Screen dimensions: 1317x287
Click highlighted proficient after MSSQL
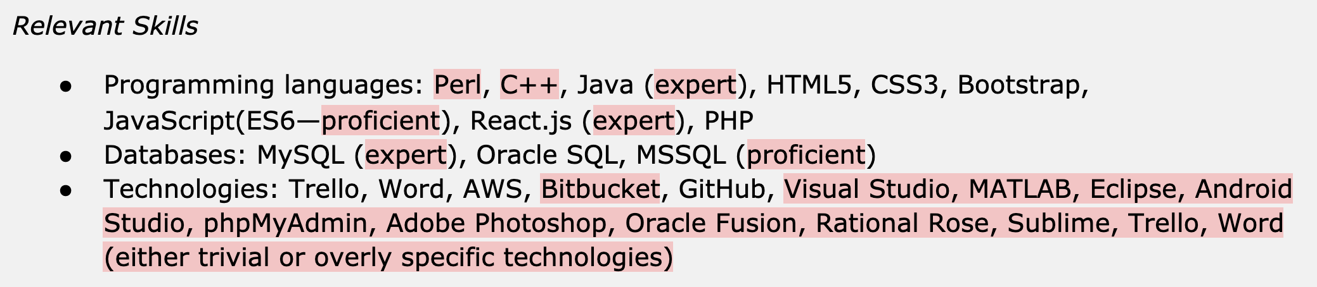click(x=806, y=154)
